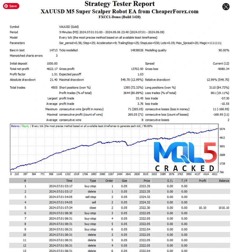This screenshot has width=232, height=252.
Task: Select Ticks modelled value 14938026
Action: (x=137, y=50)
